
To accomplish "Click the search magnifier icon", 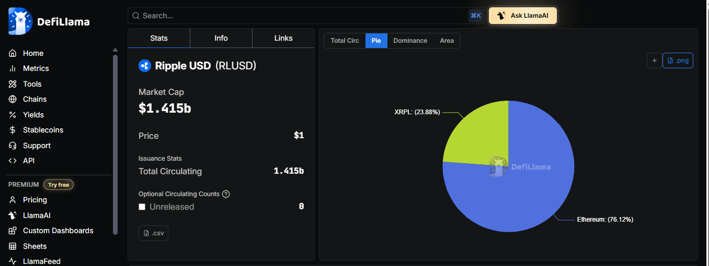I will [136, 16].
